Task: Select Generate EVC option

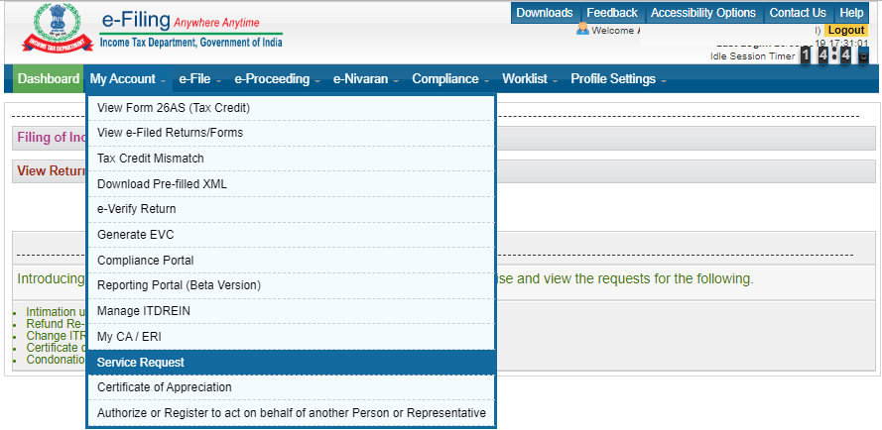Action: pyautogui.click(x=292, y=235)
